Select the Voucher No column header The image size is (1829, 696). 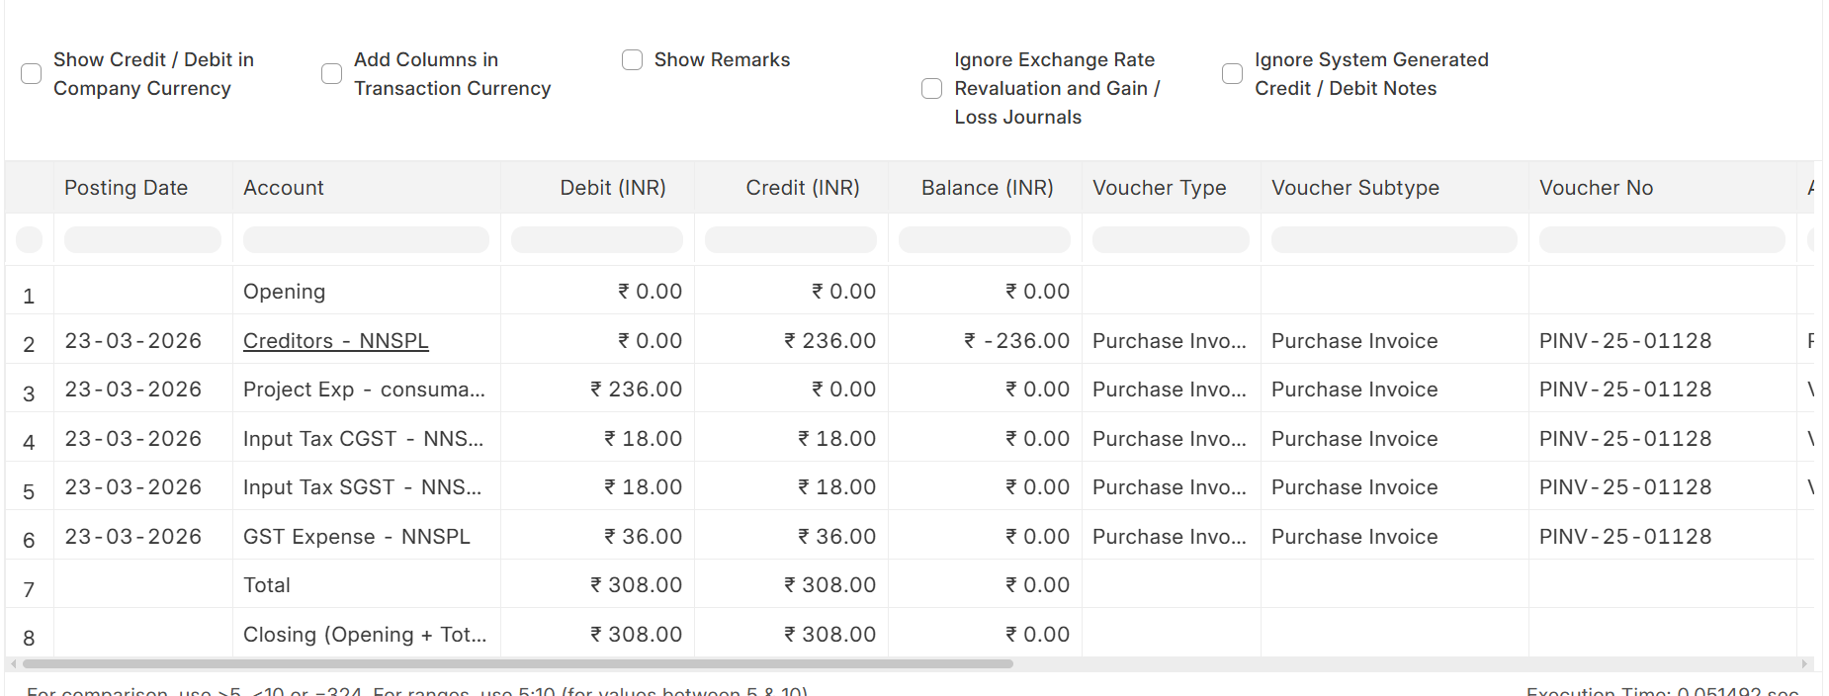1596,188
